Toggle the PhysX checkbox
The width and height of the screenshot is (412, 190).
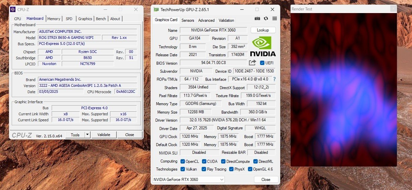click(231, 169)
